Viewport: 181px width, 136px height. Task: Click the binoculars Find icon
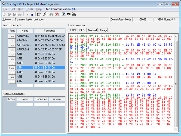pos(51,14)
